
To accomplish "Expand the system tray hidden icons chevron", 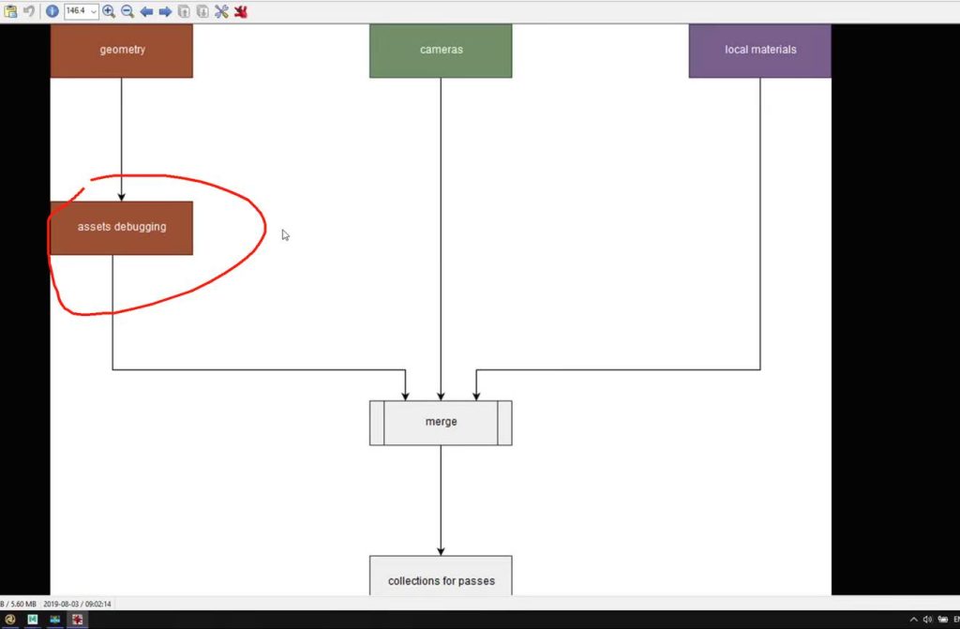I will point(913,620).
